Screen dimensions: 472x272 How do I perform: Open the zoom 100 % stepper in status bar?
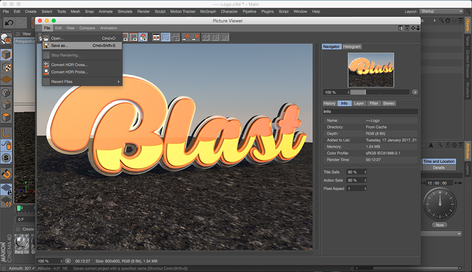50,261
